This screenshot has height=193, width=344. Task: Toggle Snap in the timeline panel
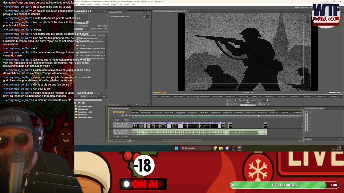[123, 116]
